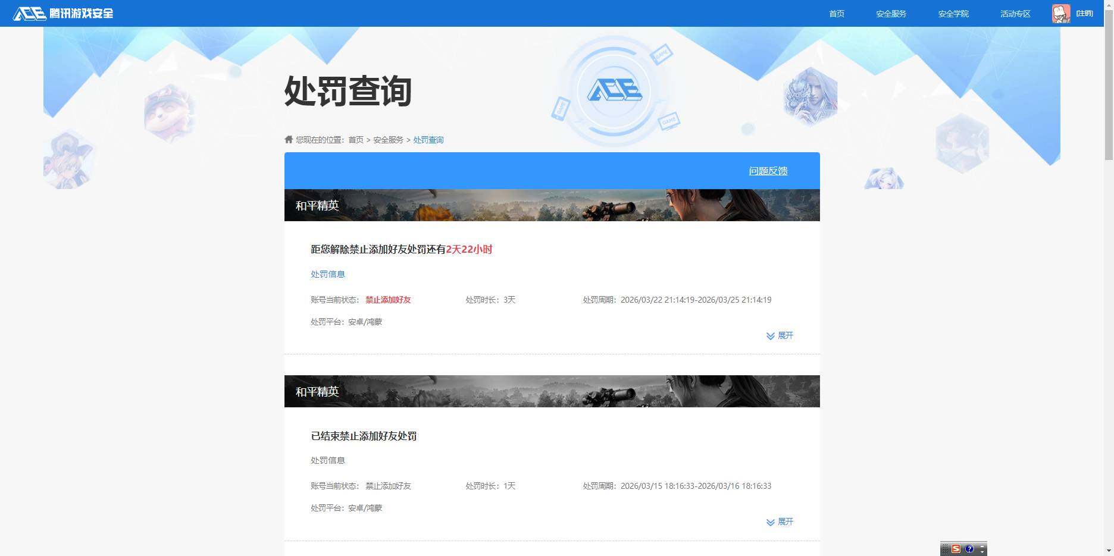Open the 安全服务 menu in the top navigation
Viewport: 1114px width, 556px height.
890,13
